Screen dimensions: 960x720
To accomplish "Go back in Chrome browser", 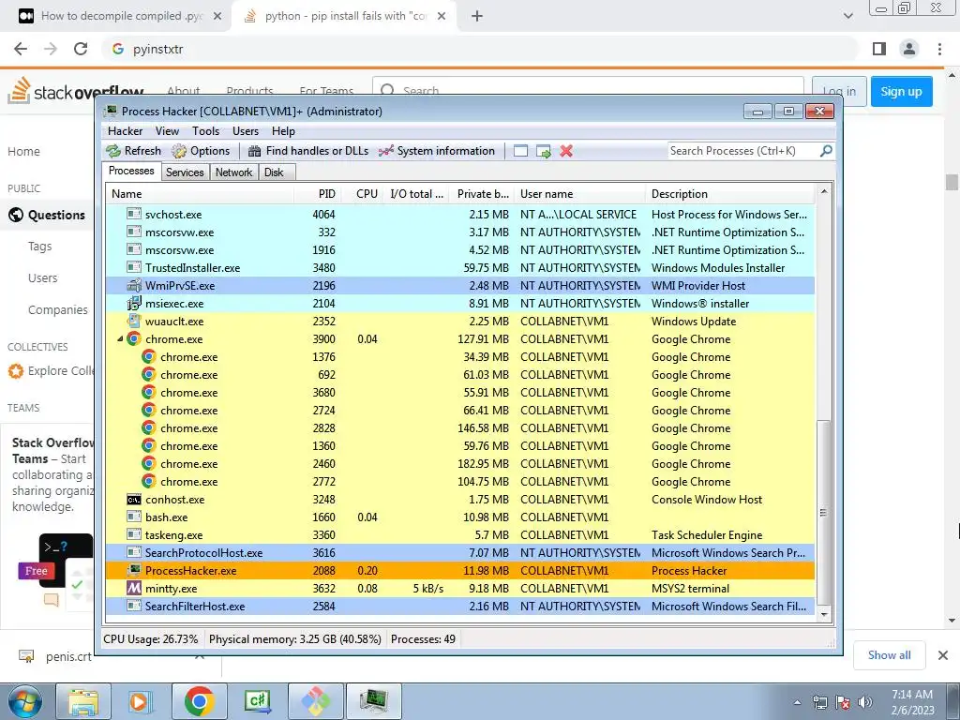I will (x=21, y=49).
